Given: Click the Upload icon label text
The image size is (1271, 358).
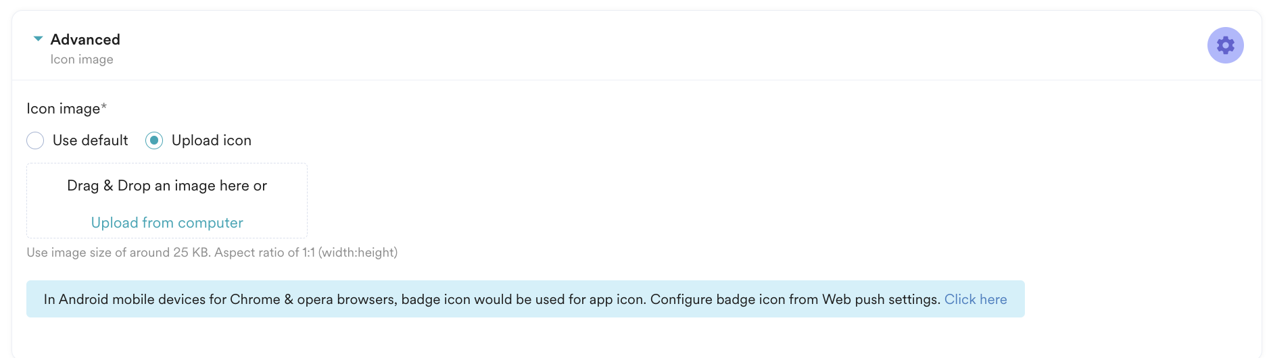Looking at the screenshot, I should (211, 140).
